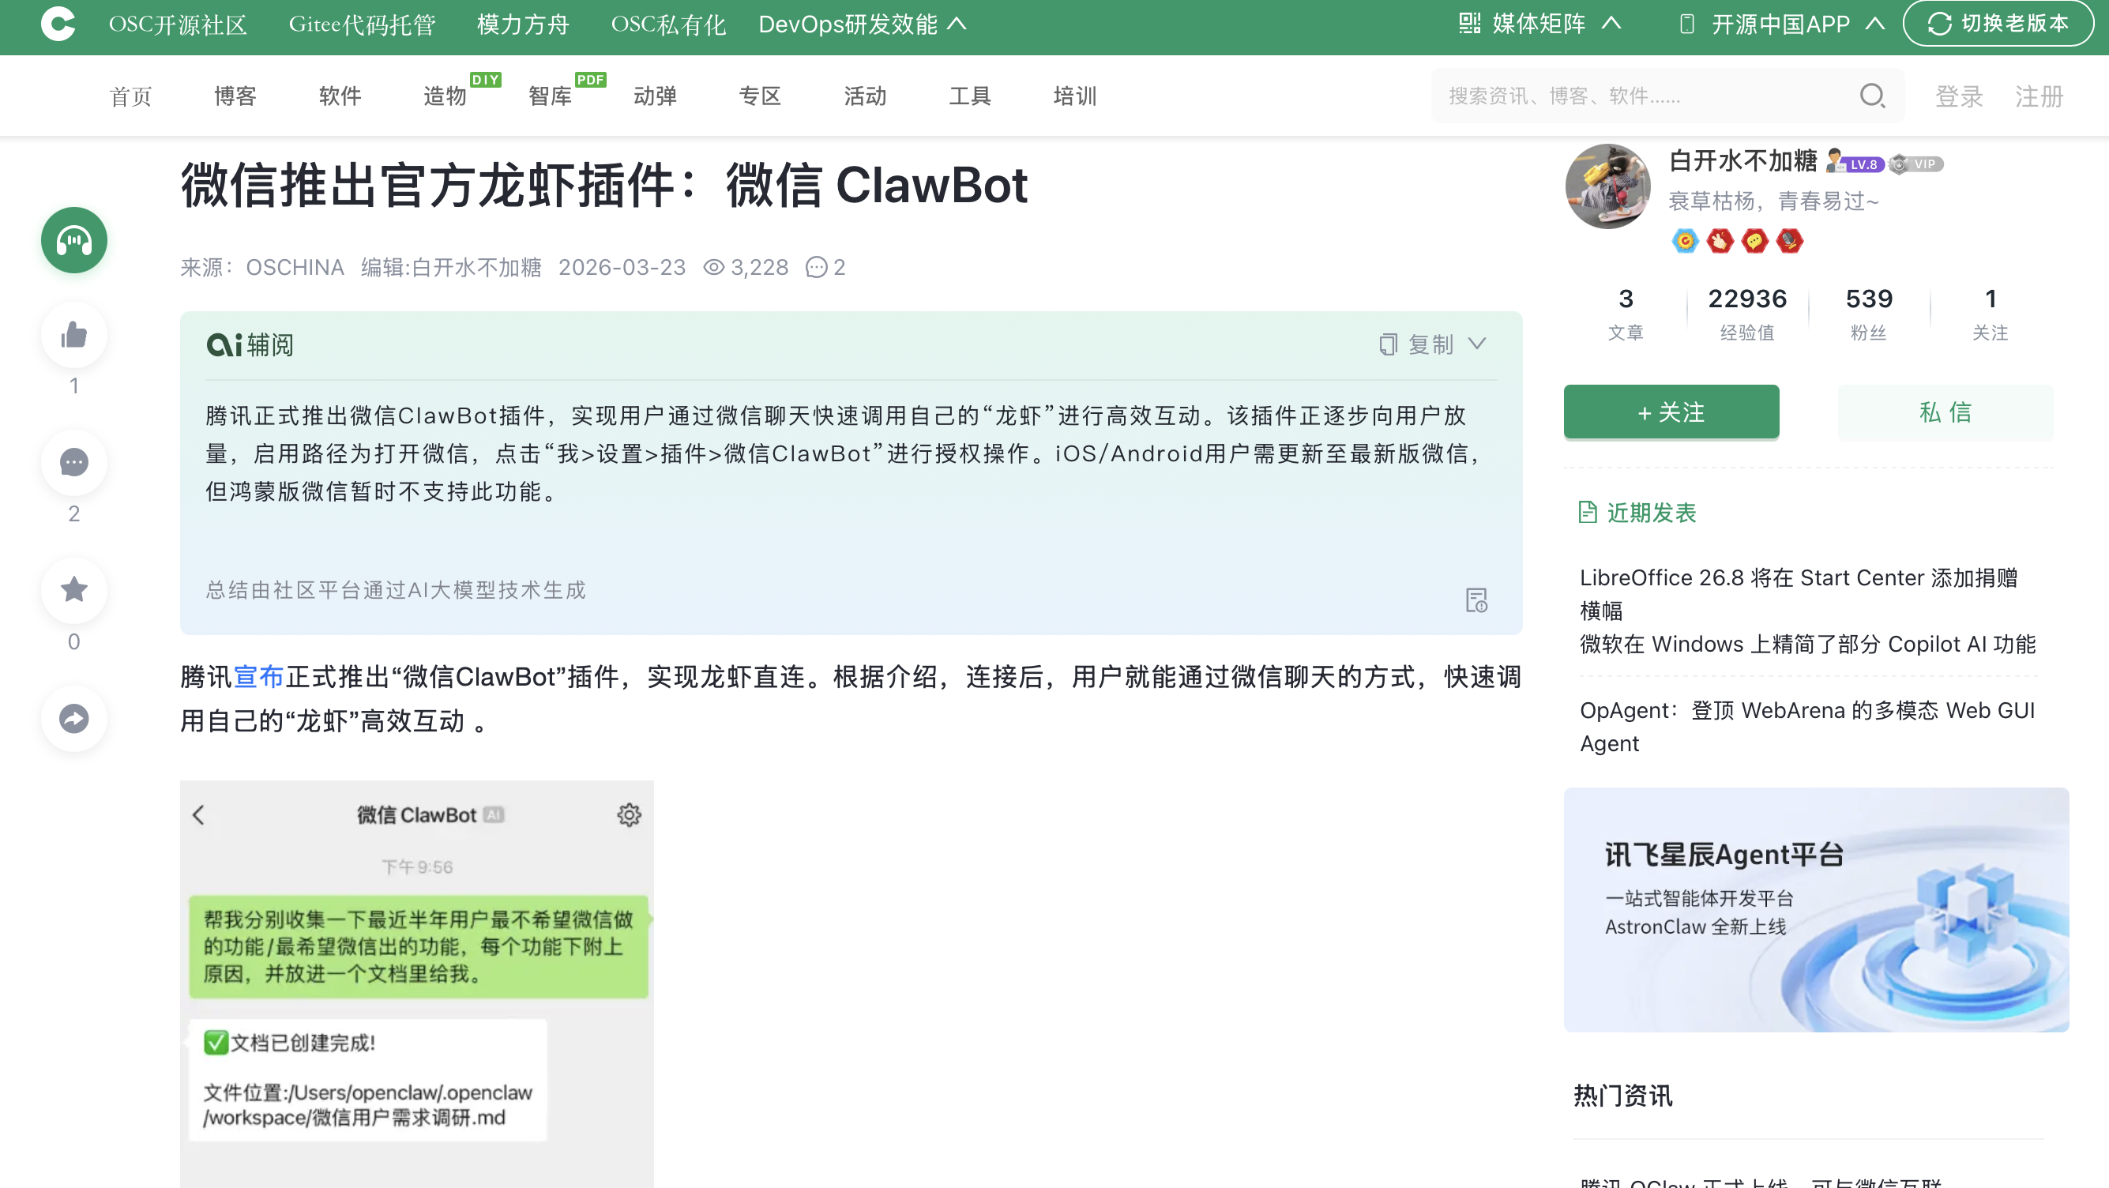This screenshot has height=1188, width=2109.
Task: Click the search magnifier icon
Action: [x=1871, y=96]
